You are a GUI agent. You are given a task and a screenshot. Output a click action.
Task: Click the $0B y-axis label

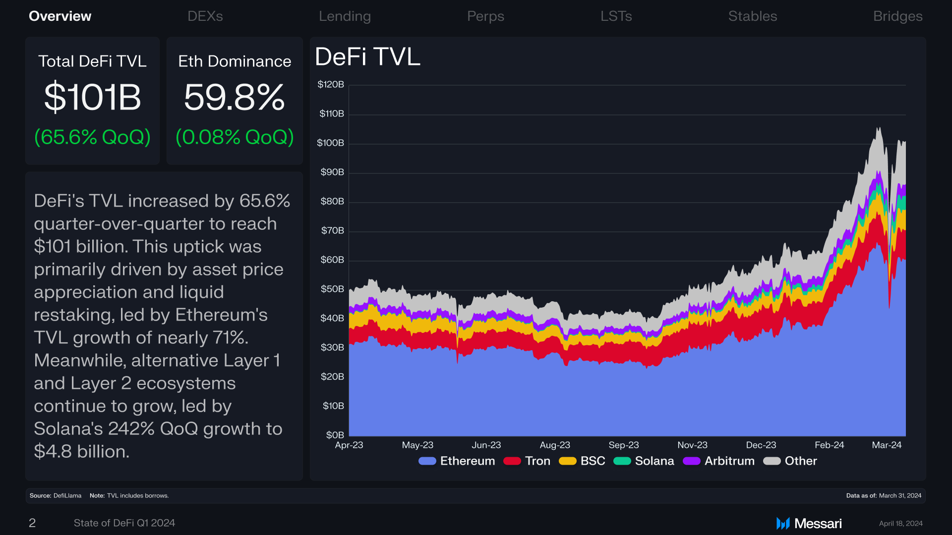335,435
